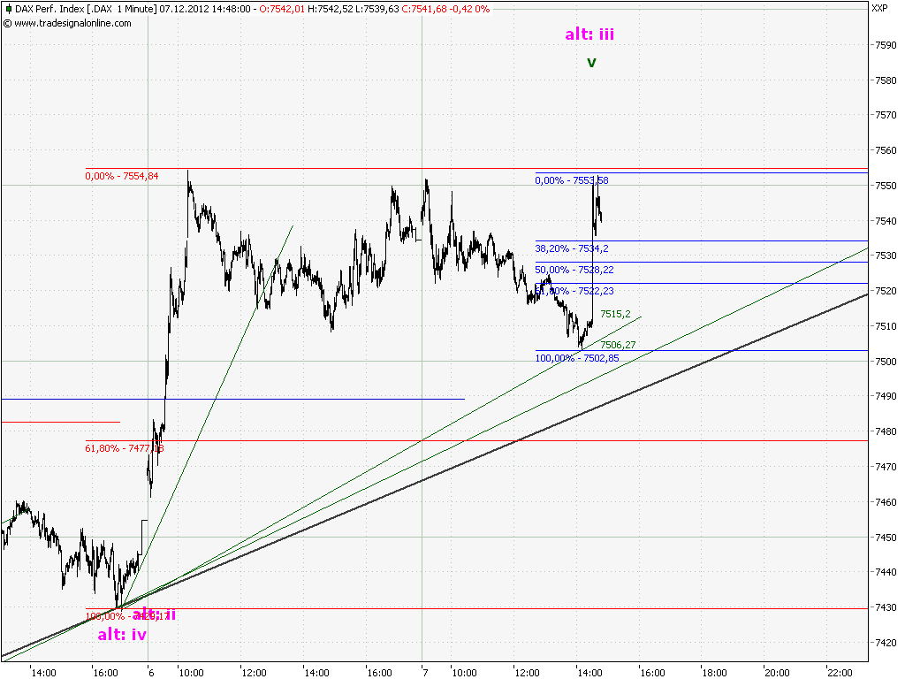Viewport: 905px width, 679px height.
Task: Select the long blue horizontal line near 7489
Action: coord(232,399)
